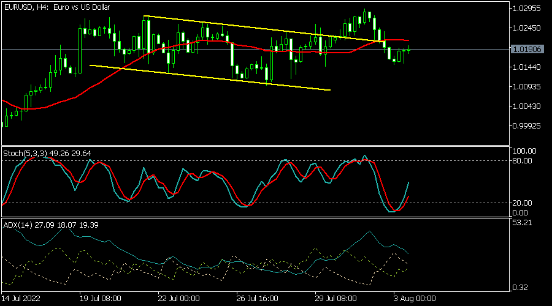Click the 1.02450 price axis label
This screenshot has width=552, height=306.
527,28
